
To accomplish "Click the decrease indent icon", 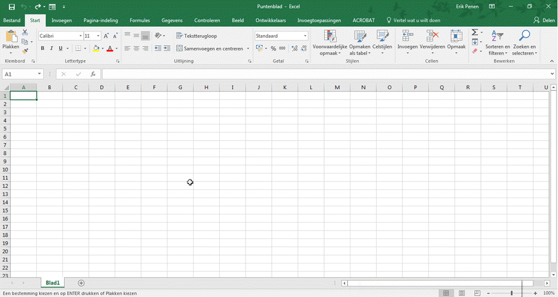I will click(158, 49).
